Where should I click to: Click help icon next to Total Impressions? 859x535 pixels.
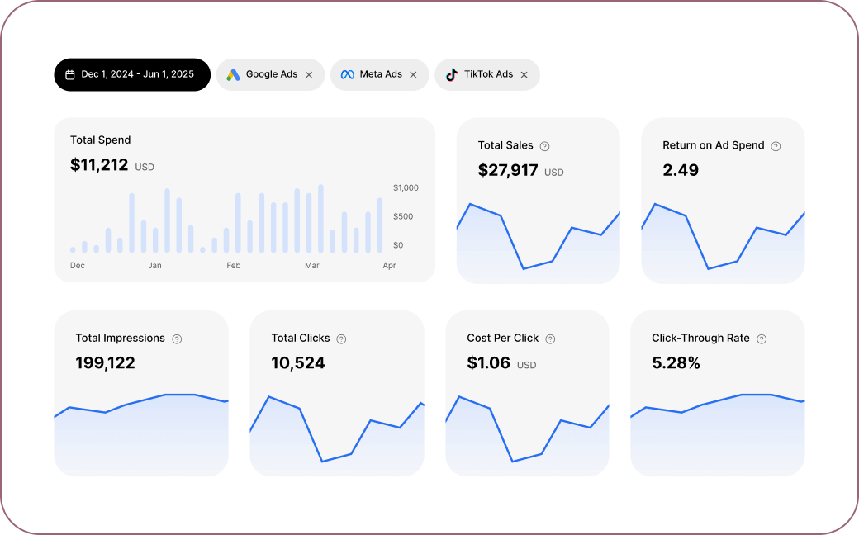click(x=177, y=339)
